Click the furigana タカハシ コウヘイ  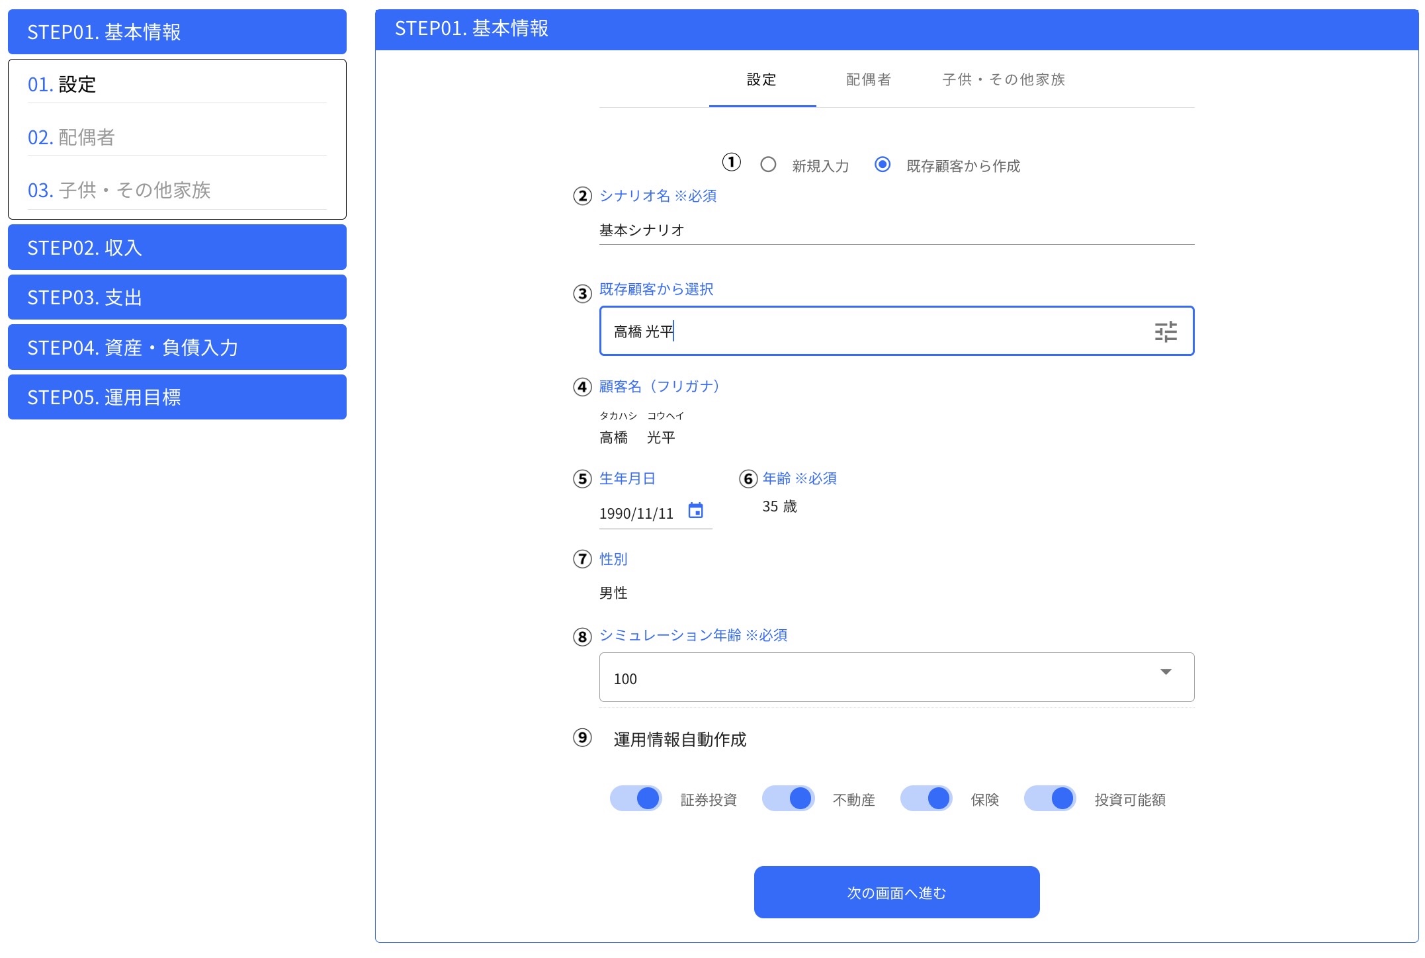[x=642, y=415]
